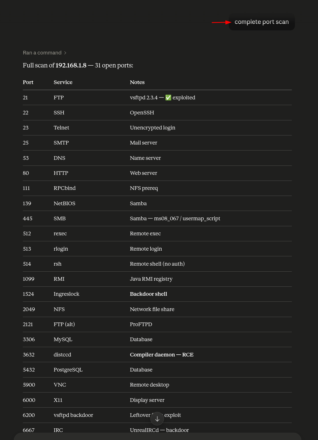Click the 'vsftpd backdoor' service cell
Viewport: 318px width, 440px height.
click(73, 415)
